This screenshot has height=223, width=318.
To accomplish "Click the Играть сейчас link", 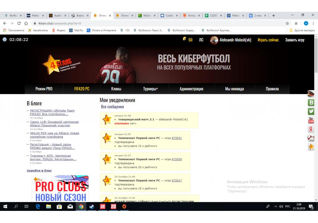I will pyautogui.click(x=268, y=40).
